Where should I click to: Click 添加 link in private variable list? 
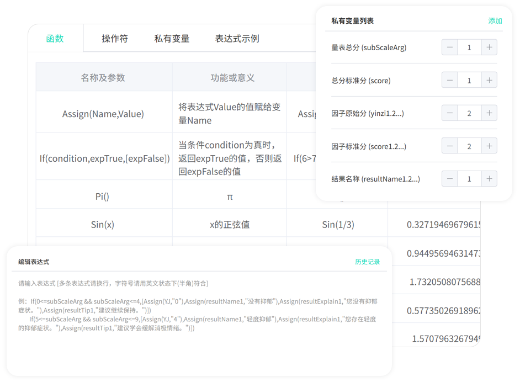coord(495,21)
